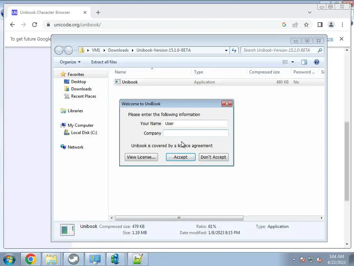The height and width of the screenshot is (266, 354).
Task: Select My Computer in the navigation pane
Action: pyautogui.click(x=80, y=125)
